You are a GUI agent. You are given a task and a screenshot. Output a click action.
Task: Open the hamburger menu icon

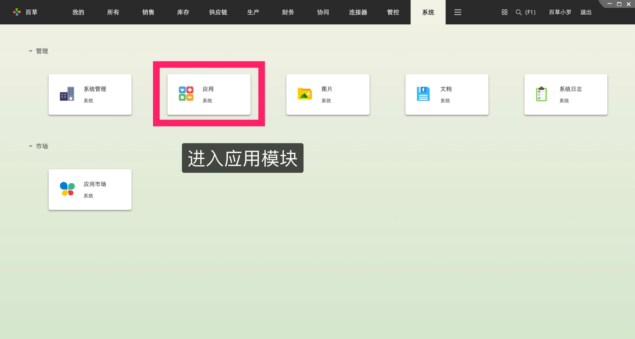pyautogui.click(x=458, y=12)
